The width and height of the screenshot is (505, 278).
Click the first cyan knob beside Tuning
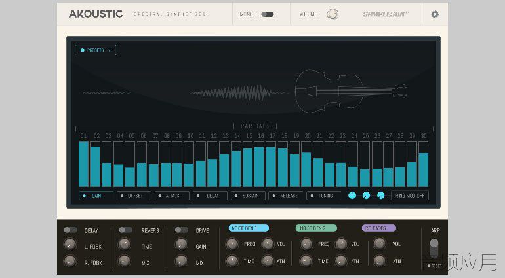[x=352, y=195]
